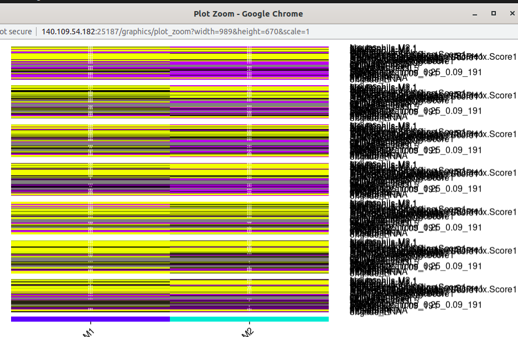
Task: Click the 'Not secure' site indicator
Action: coord(16,32)
